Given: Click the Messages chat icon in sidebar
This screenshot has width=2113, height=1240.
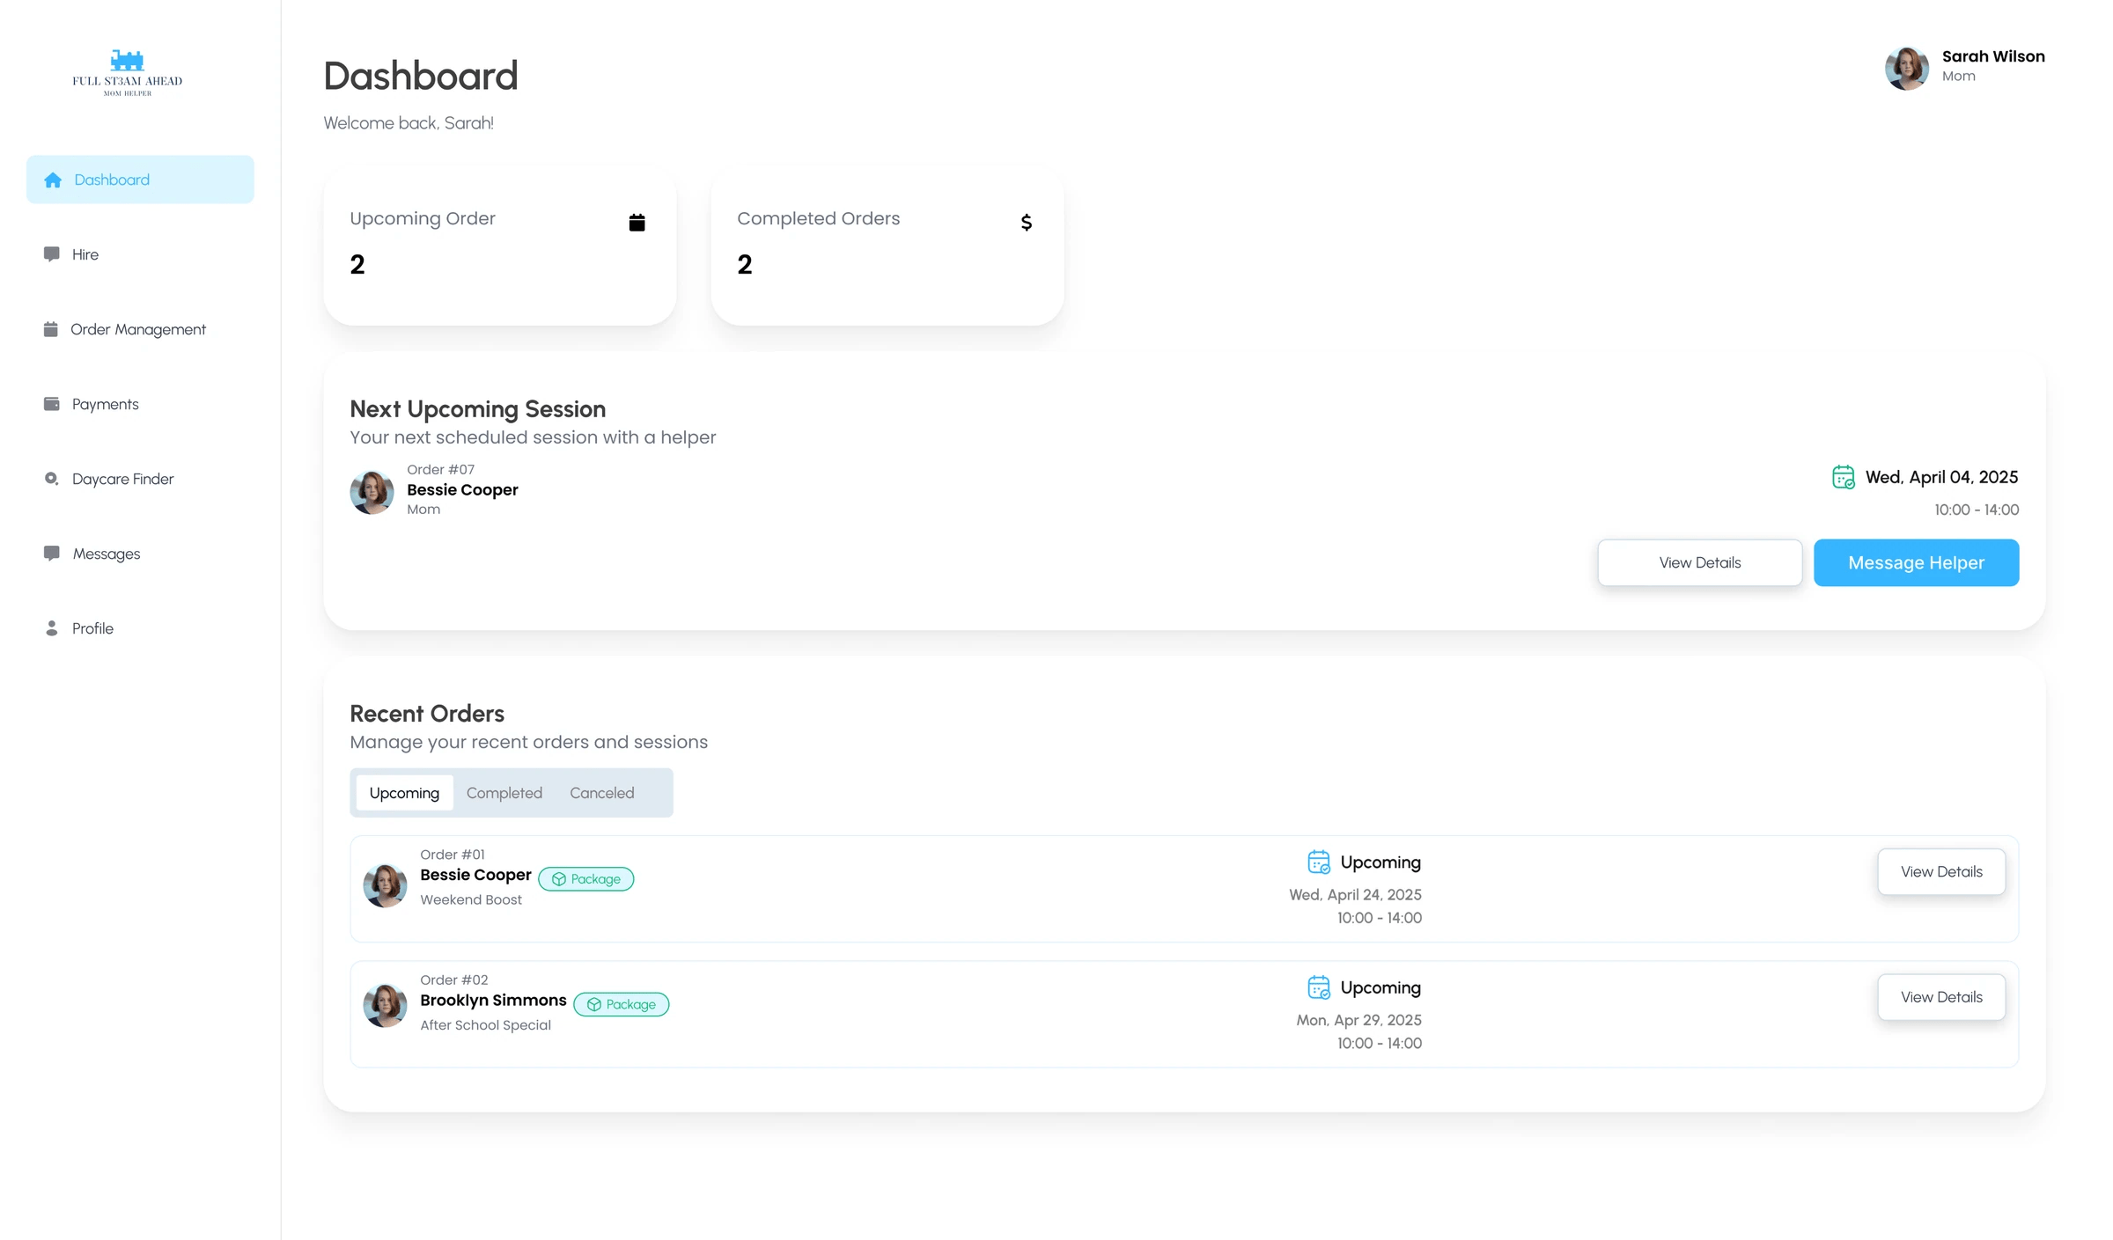Looking at the screenshot, I should [52, 554].
